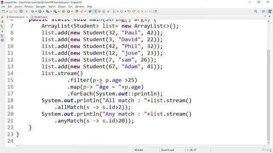Click the editor scrollbar down arrow
This screenshot has height=153, width=273.
(x=268, y=143)
